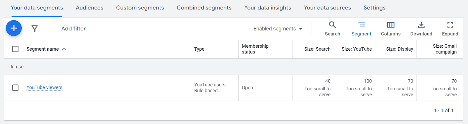
Task: Click the funnel filter icon
Action: tap(35, 28)
